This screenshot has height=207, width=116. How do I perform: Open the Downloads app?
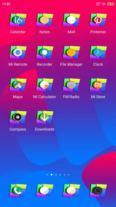[x=45, y=117]
